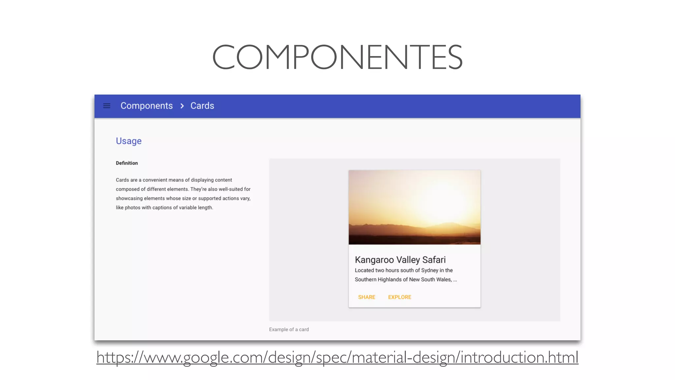
Task: Click the 'Located two hours south' card description
Action: tap(406, 275)
